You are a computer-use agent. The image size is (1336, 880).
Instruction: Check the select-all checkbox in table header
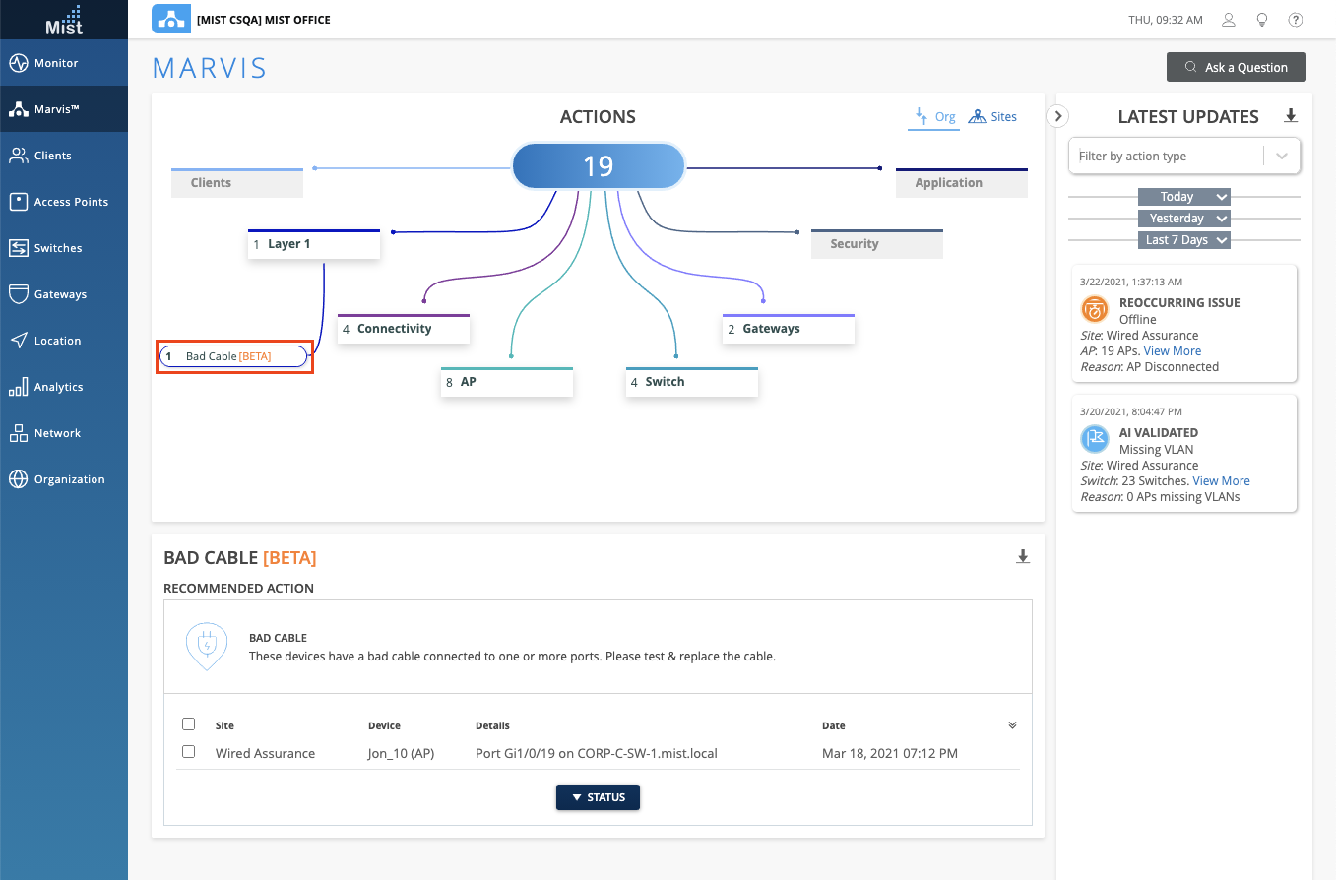click(x=189, y=724)
